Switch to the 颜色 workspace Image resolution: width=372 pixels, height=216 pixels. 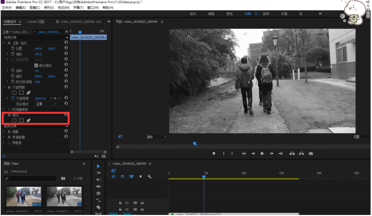(229, 14)
